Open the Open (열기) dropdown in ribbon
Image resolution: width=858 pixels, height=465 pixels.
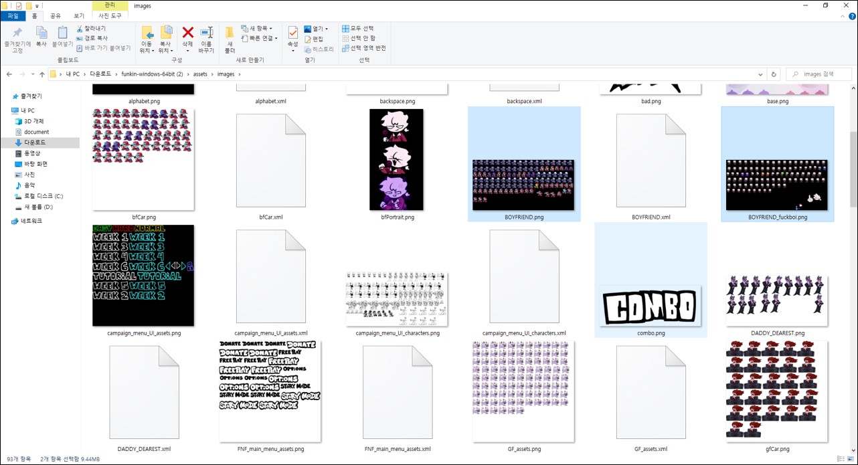(x=316, y=29)
